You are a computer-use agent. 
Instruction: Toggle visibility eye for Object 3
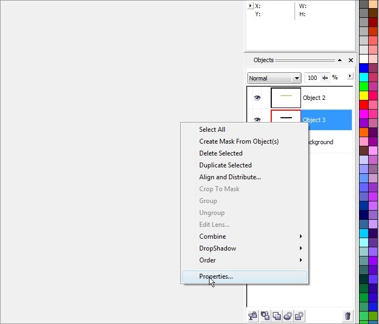tap(257, 119)
